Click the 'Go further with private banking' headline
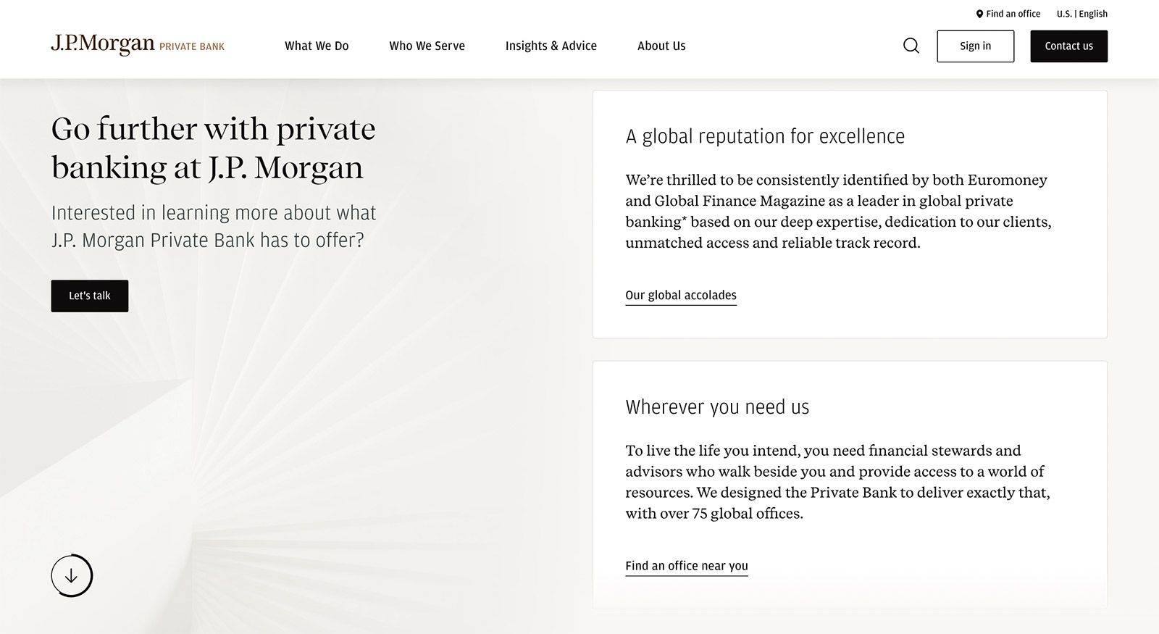The width and height of the screenshot is (1159, 634). click(213, 148)
